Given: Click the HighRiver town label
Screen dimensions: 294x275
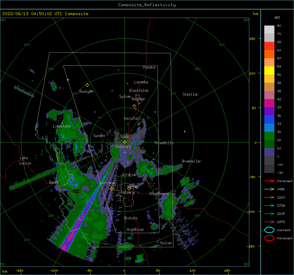Looking at the screenshot, I should [x=135, y=230].
